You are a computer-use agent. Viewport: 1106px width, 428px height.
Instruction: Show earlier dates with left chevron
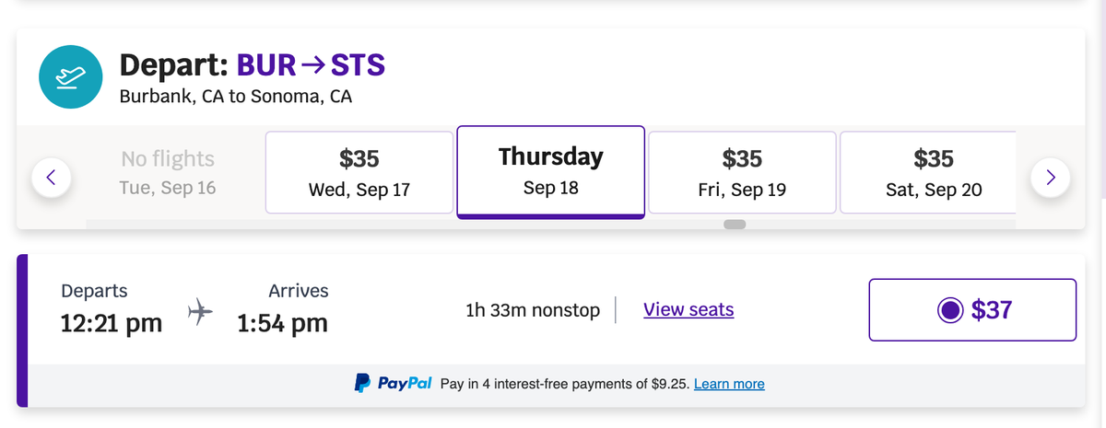53,176
